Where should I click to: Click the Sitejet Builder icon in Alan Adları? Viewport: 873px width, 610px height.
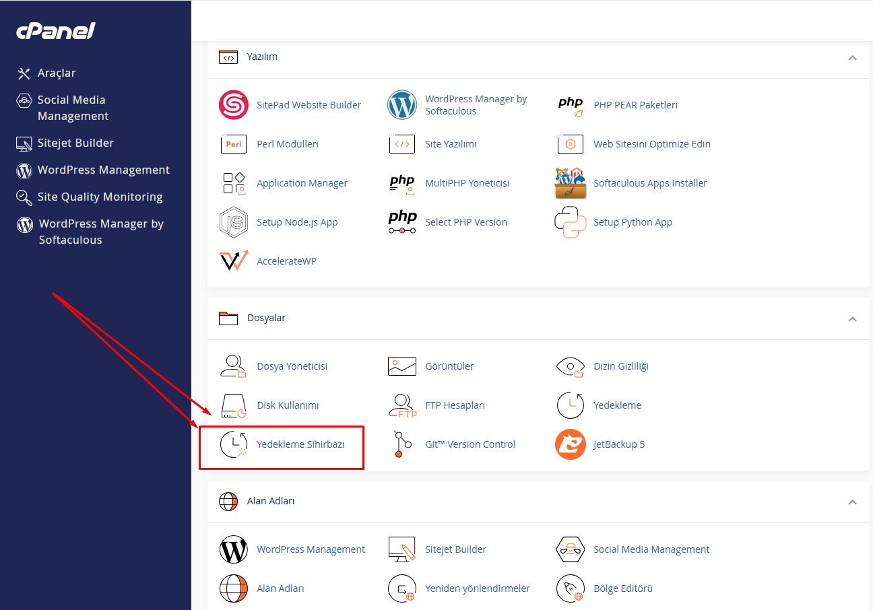[x=402, y=549]
